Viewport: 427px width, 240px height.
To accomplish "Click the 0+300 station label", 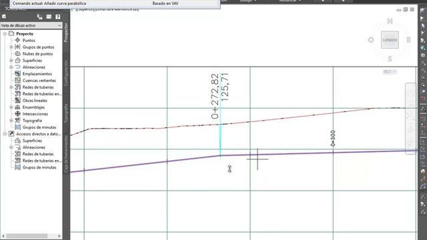I will (x=333, y=138).
